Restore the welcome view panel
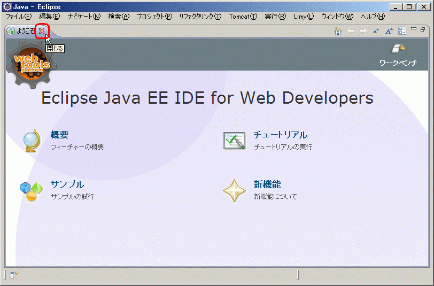The width and height of the screenshot is (434, 286). click(423, 29)
